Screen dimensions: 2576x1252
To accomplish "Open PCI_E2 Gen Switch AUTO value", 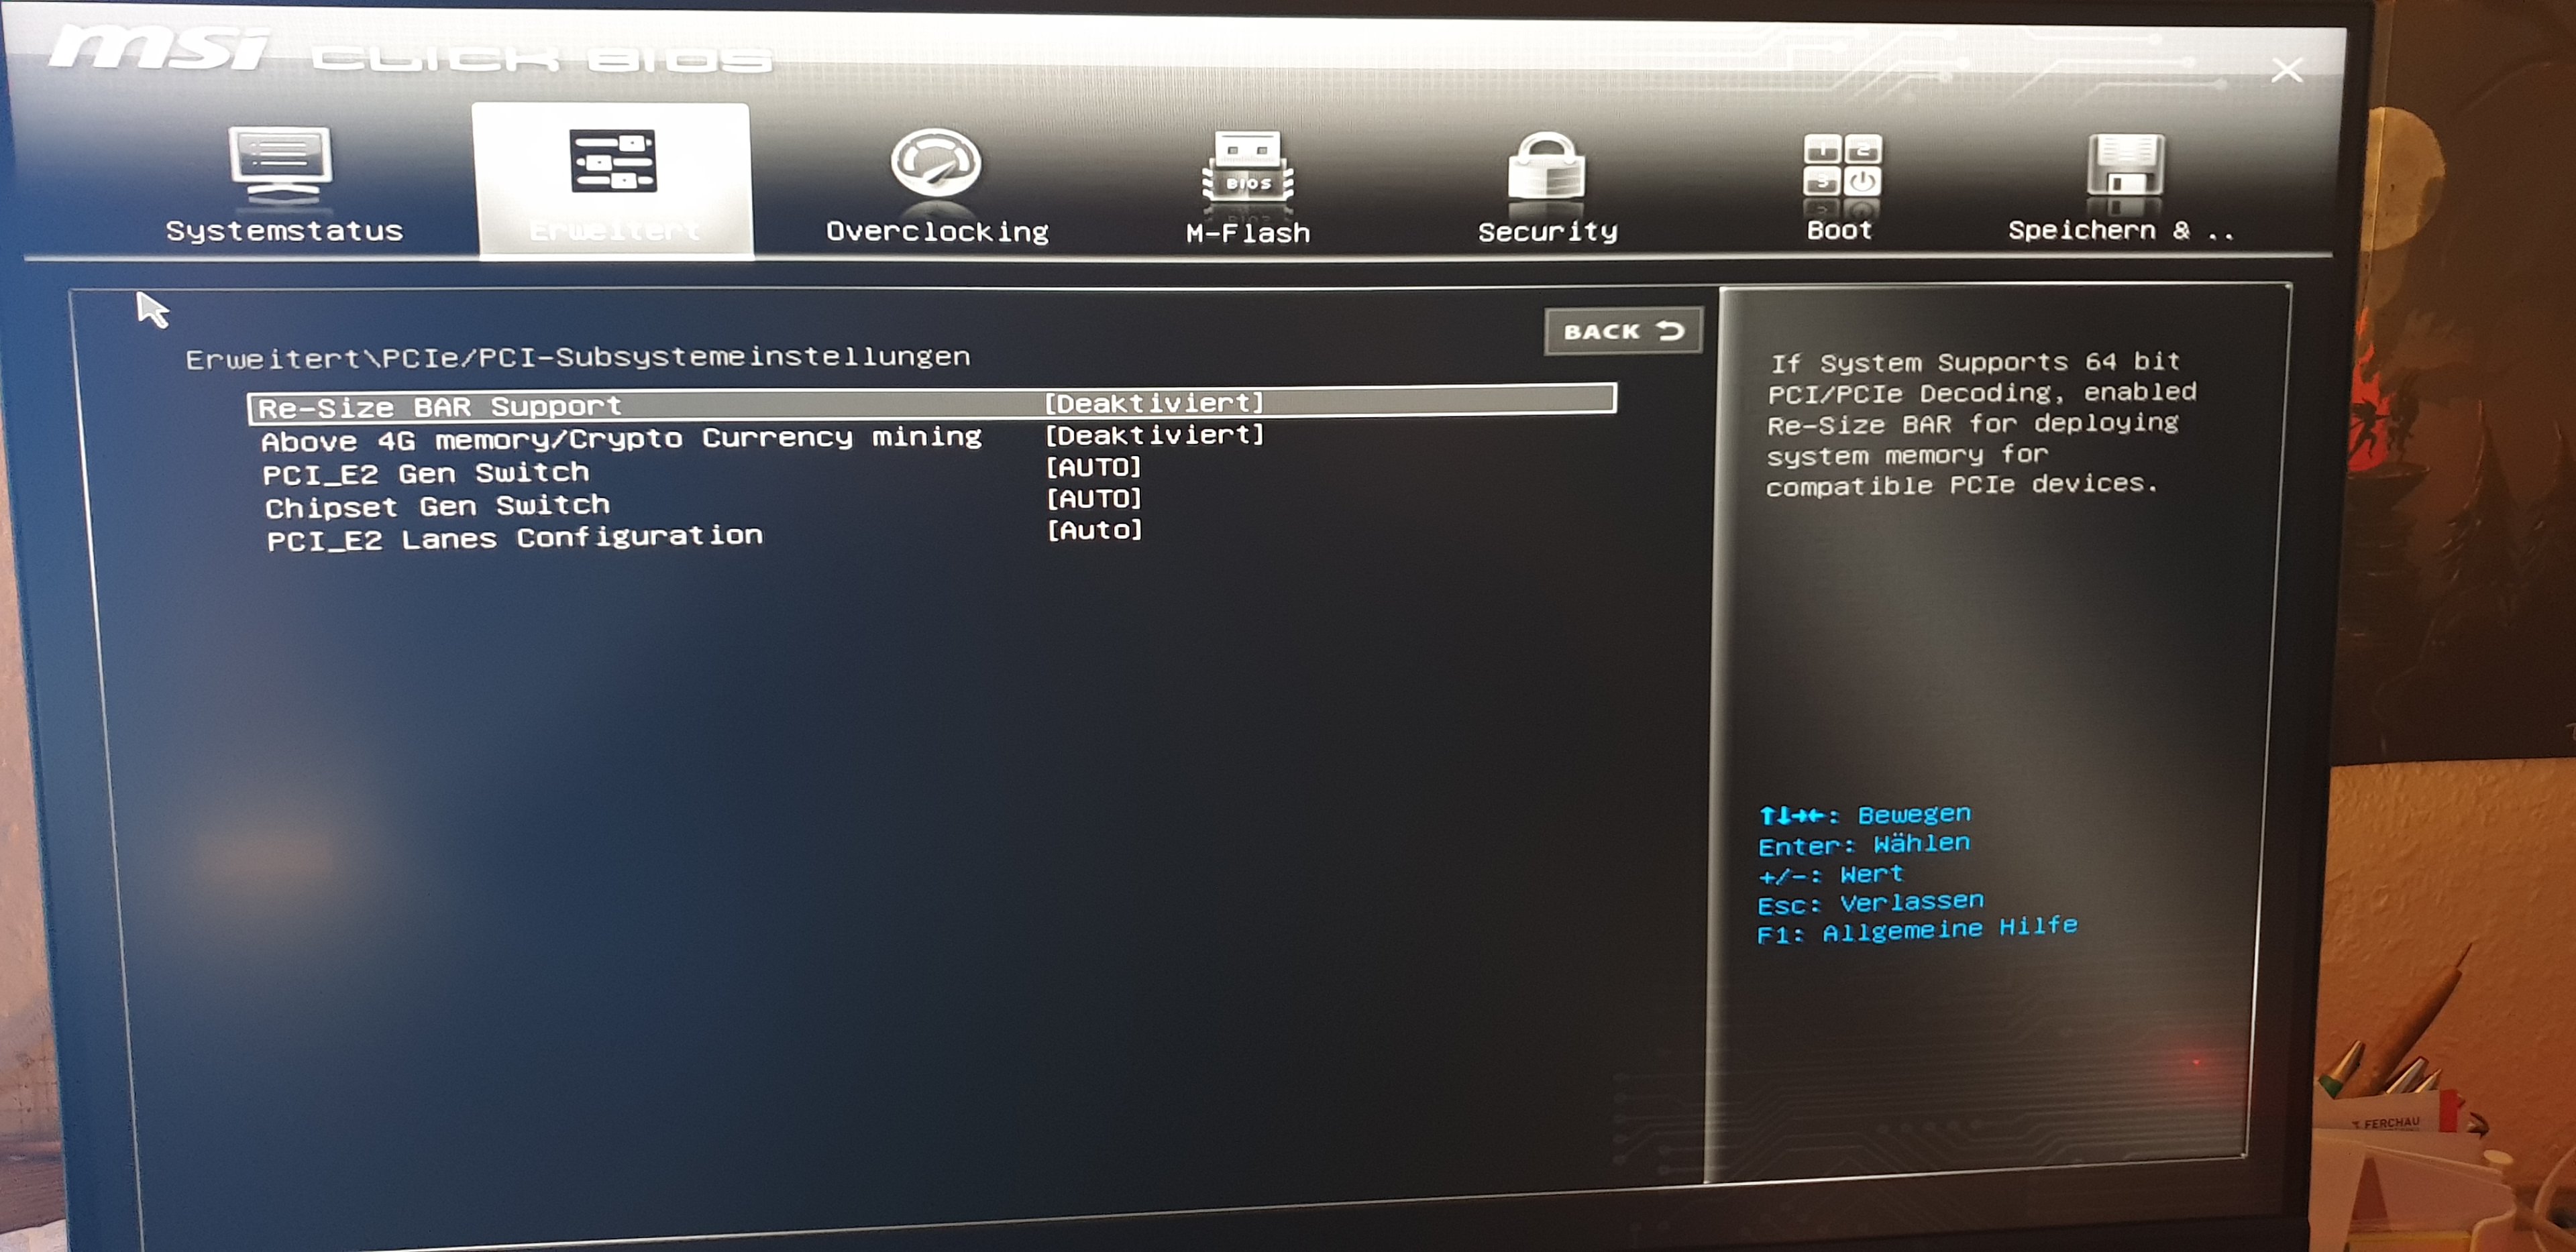I will pyautogui.click(x=1093, y=467).
